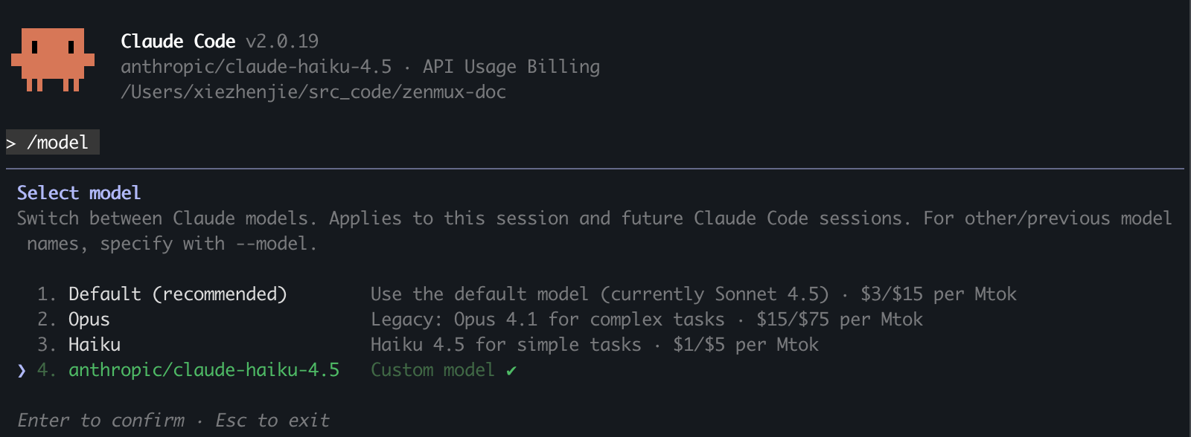Click the Custom model label text

coord(432,370)
